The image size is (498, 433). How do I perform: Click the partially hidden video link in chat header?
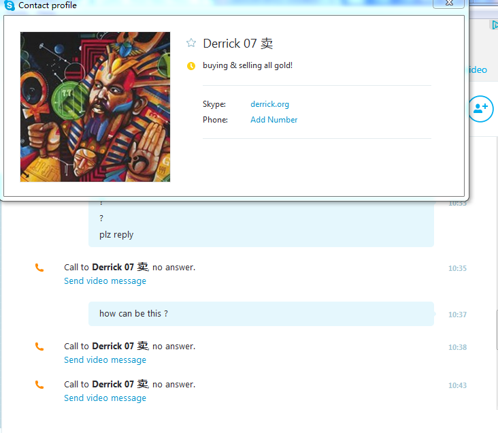(478, 69)
